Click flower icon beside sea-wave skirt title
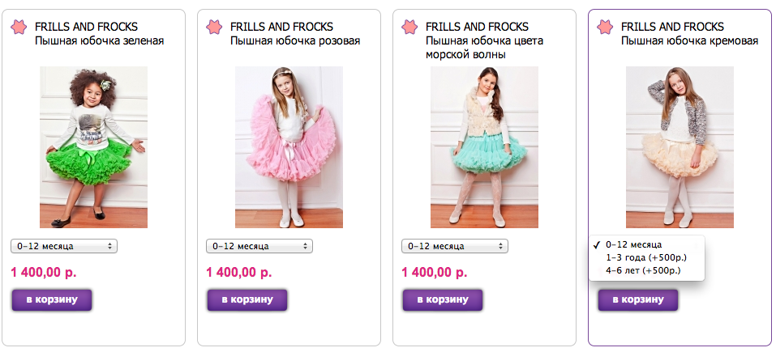The height and width of the screenshot is (352, 776). point(409,27)
